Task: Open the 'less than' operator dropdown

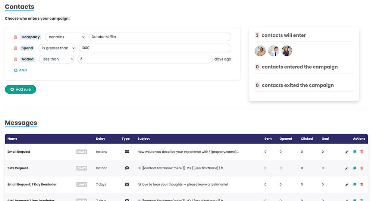Action: 57,59
